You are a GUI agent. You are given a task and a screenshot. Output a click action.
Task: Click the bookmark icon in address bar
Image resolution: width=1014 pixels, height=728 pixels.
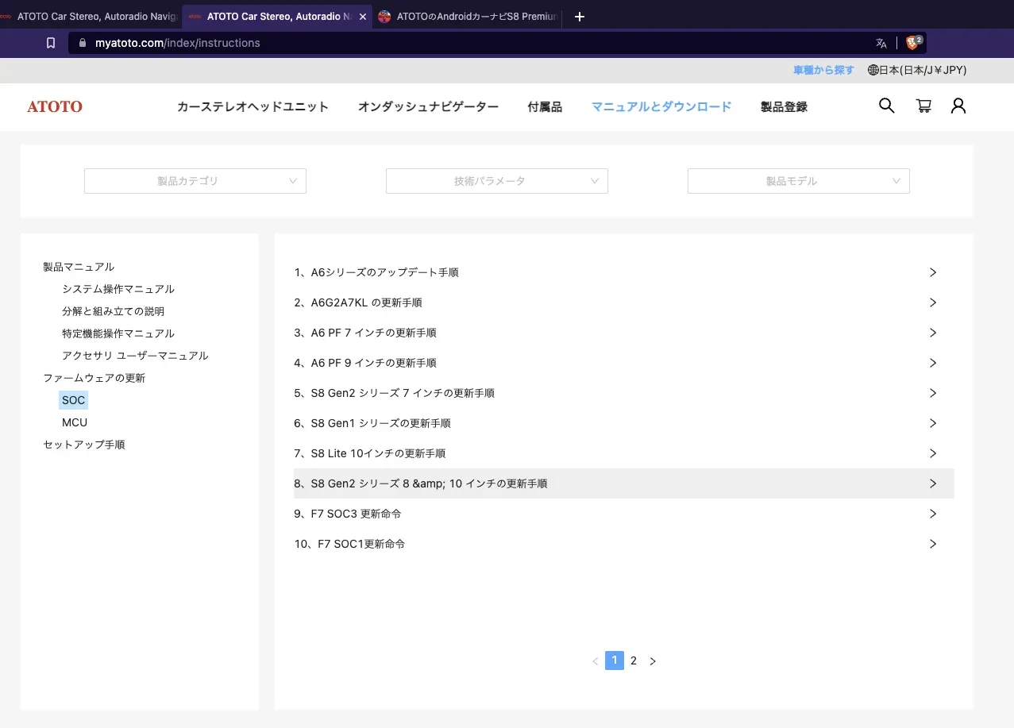51,43
